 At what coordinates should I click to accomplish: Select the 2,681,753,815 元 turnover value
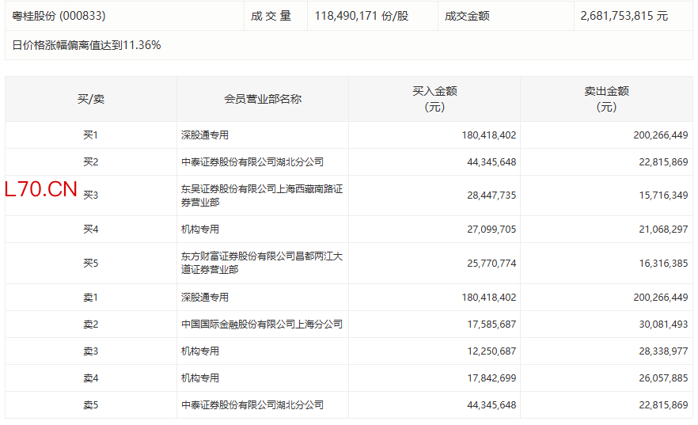click(624, 16)
